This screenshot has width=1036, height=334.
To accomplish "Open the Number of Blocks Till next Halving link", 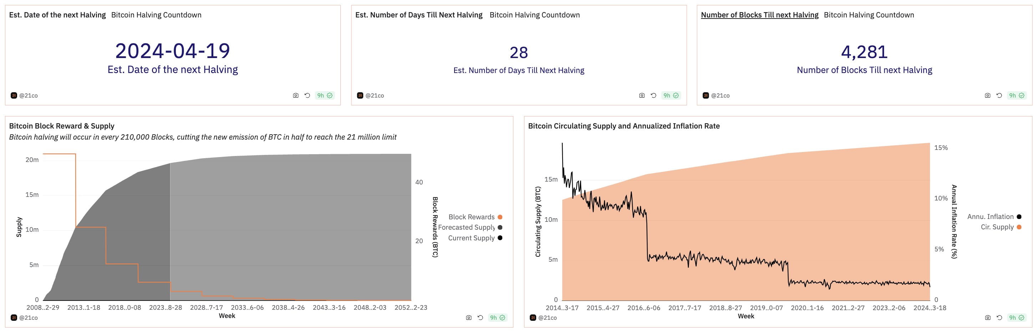I will [760, 15].
